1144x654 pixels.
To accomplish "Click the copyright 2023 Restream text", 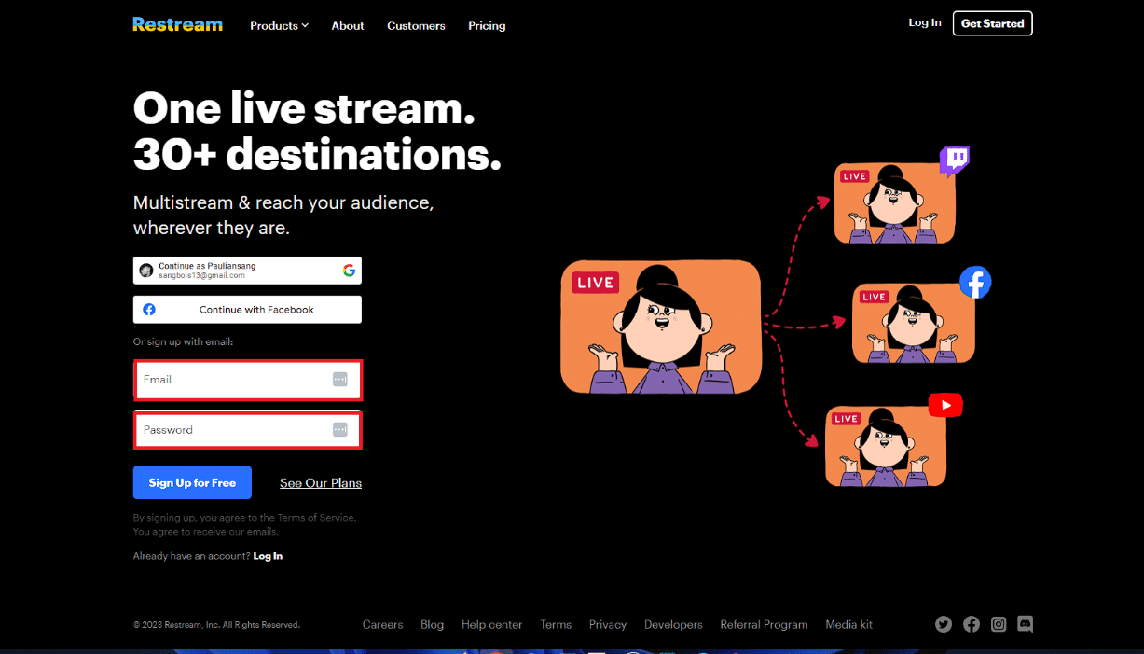I will coord(216,625).
